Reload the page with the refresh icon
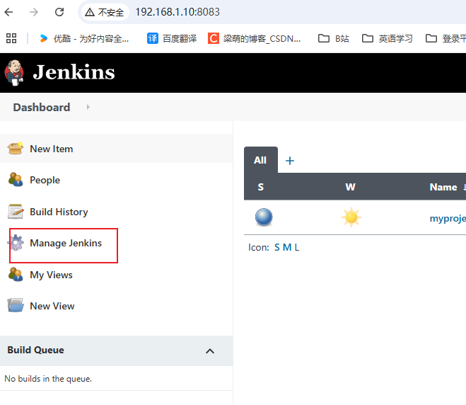The height and width of the screenshot is (405, 466). (x=59, y=12)
